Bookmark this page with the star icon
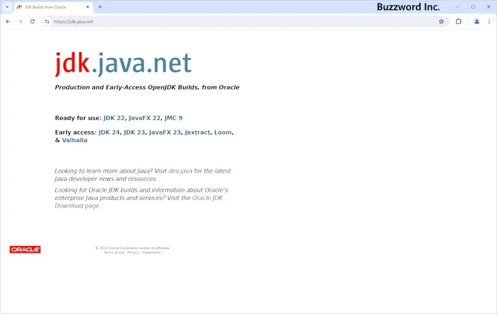 click(441, 22)
